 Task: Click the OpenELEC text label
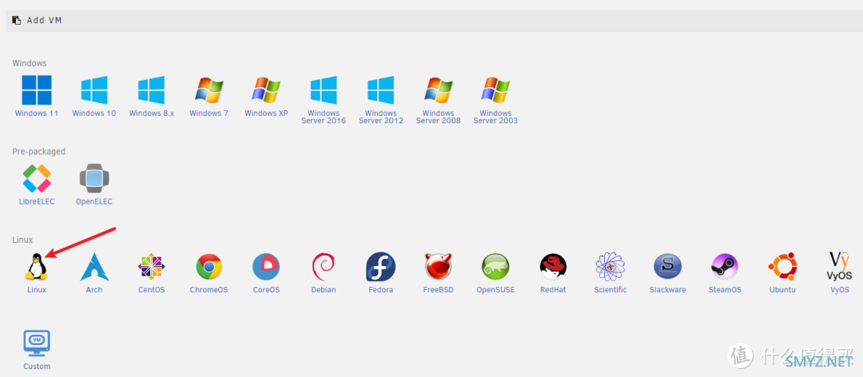point(94,201)
